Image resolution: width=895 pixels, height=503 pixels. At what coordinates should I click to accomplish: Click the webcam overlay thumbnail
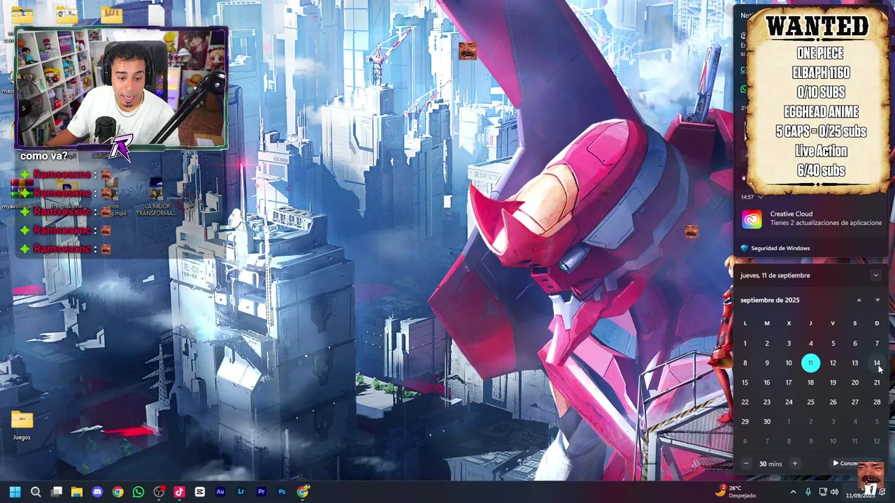point(122,88)
